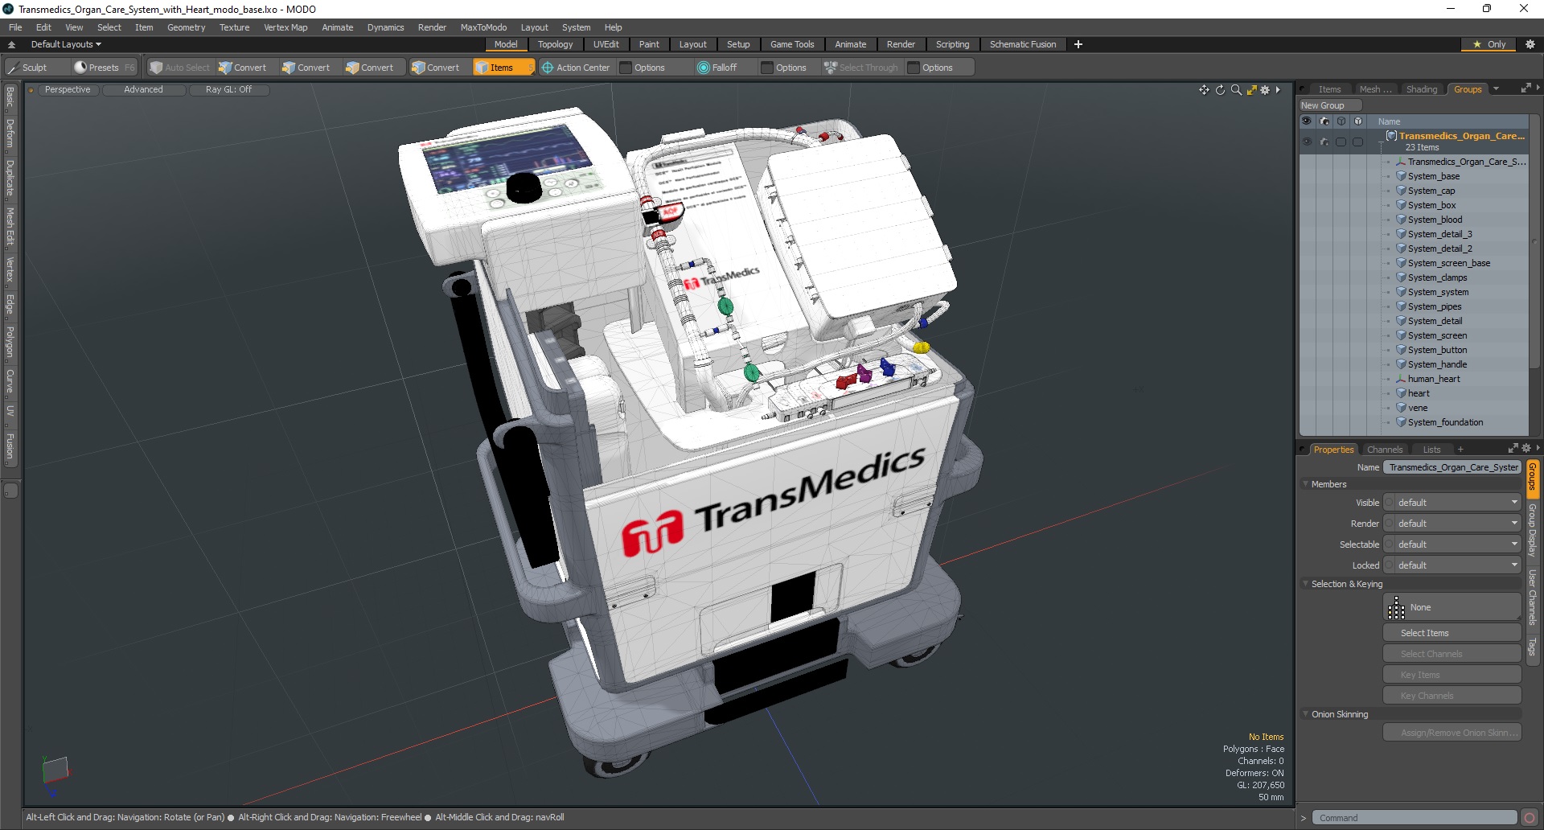This screenshot has height=830, width=1544.
Task: Open the Groups panel tab dropdown arrow
Action: [1496, 89]
